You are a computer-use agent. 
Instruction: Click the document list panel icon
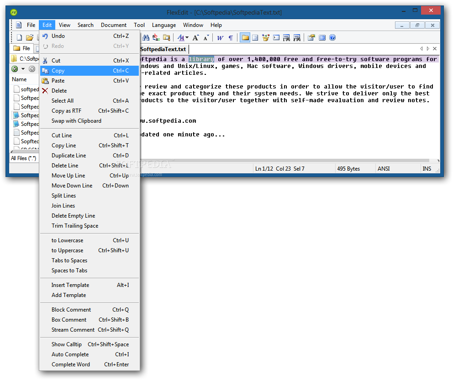(255, 37)
